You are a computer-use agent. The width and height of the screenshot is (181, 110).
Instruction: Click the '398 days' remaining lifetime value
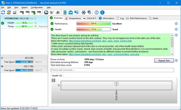click(89, 62)
